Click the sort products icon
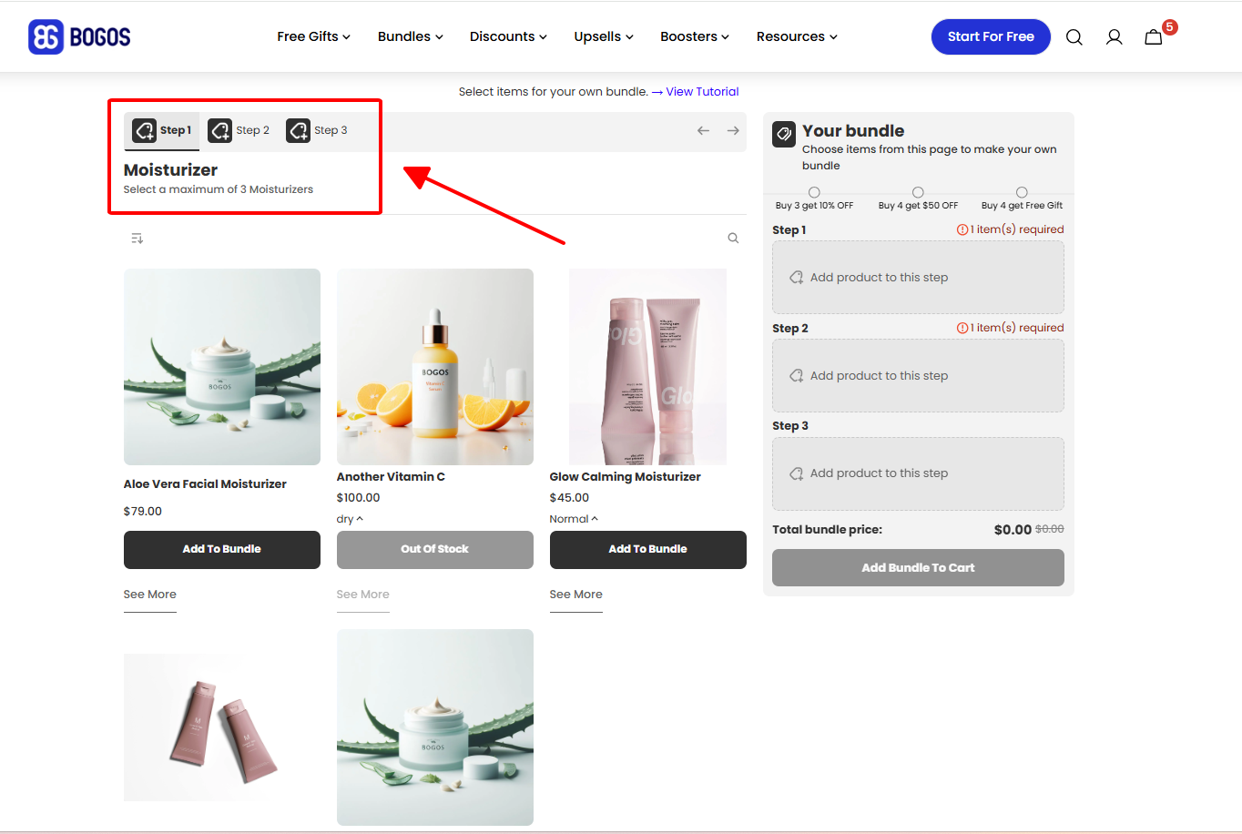The width and height of the screenshot is (1242, 834). pyautogui.click(x=137, y=239)
